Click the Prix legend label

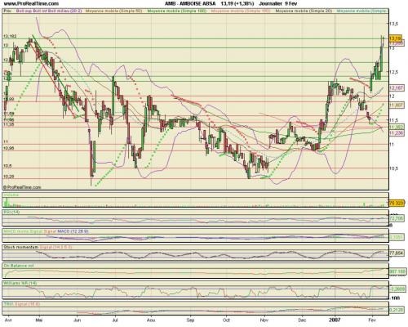coord(7,11)
